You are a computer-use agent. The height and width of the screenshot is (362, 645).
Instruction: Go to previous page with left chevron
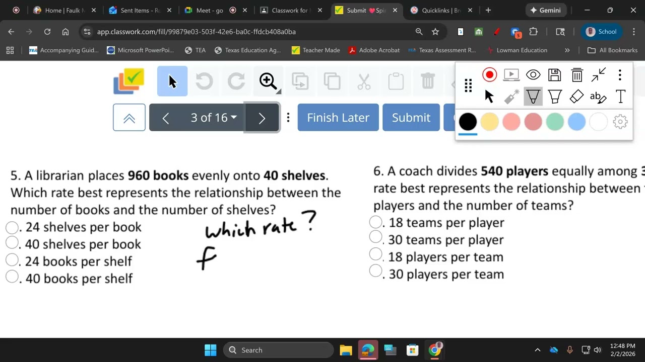click(x=166, y=118)
